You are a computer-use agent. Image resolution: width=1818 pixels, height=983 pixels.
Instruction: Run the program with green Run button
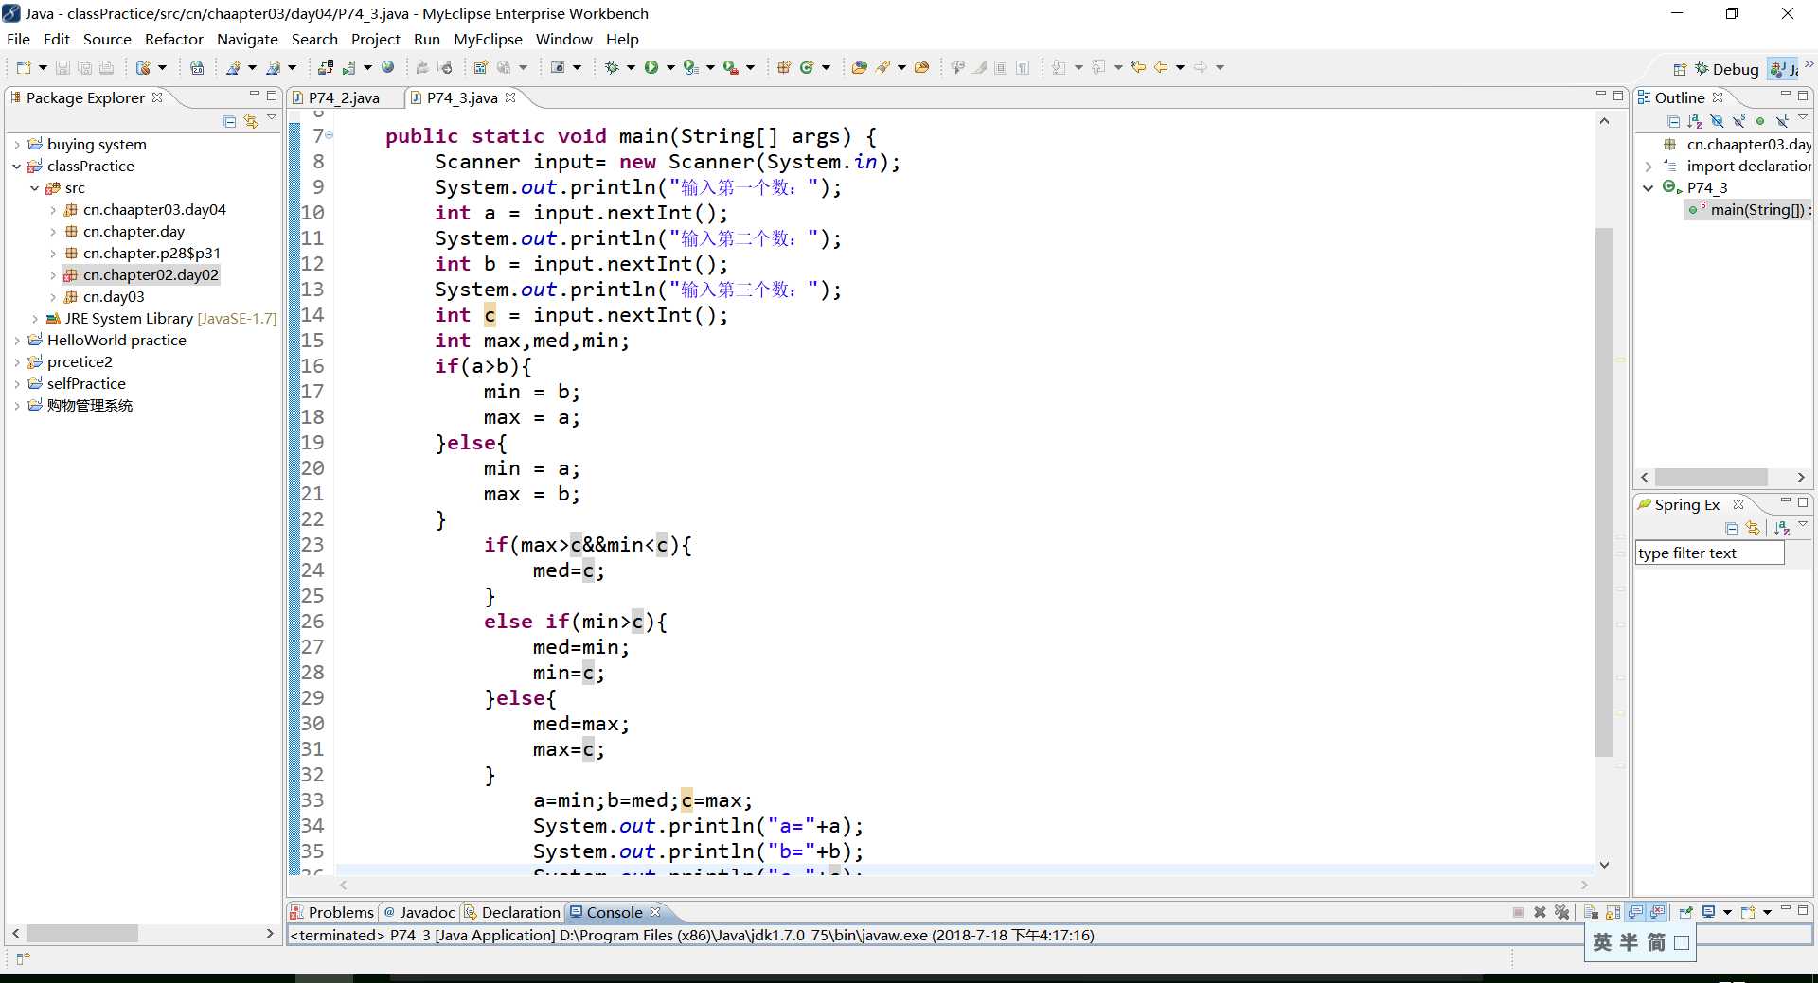pos(651,67)
